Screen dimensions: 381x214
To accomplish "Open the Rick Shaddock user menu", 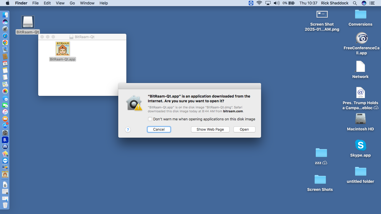I will point(334,3).
